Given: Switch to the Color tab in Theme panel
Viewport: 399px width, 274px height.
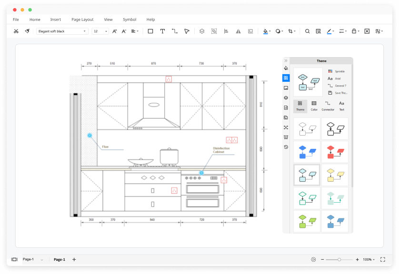Looking at the screenshot, I should 314,106.
